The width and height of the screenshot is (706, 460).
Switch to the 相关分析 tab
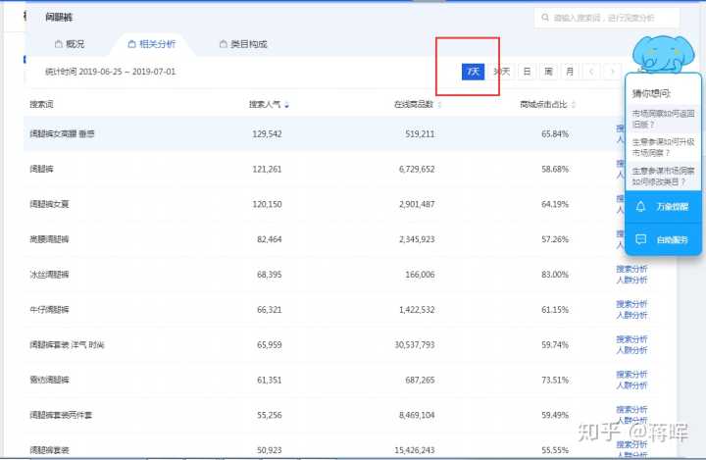151,45
